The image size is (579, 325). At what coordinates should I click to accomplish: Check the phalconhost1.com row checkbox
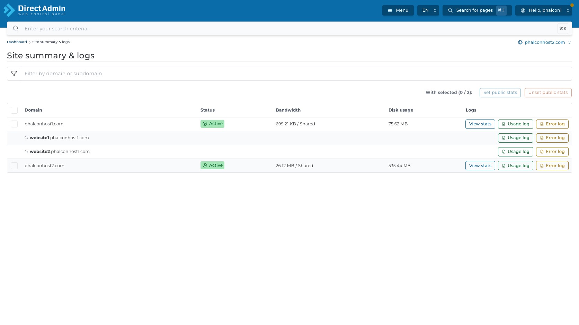pyautogui.click(x=14, y=124)
